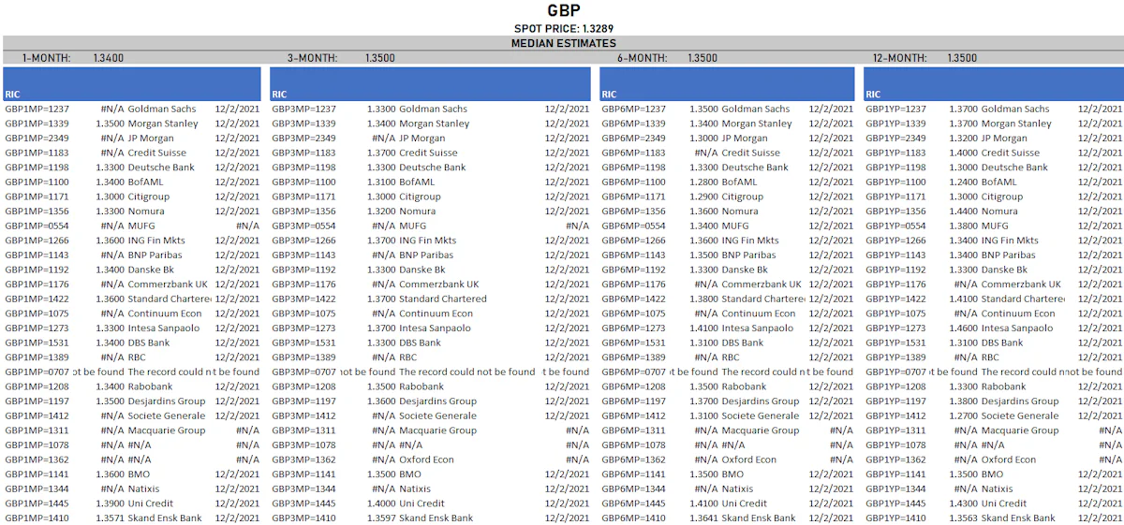Select cell GBP1YP=1143
The height and width of the screenshot is (525, 1124).
(895, 255)
